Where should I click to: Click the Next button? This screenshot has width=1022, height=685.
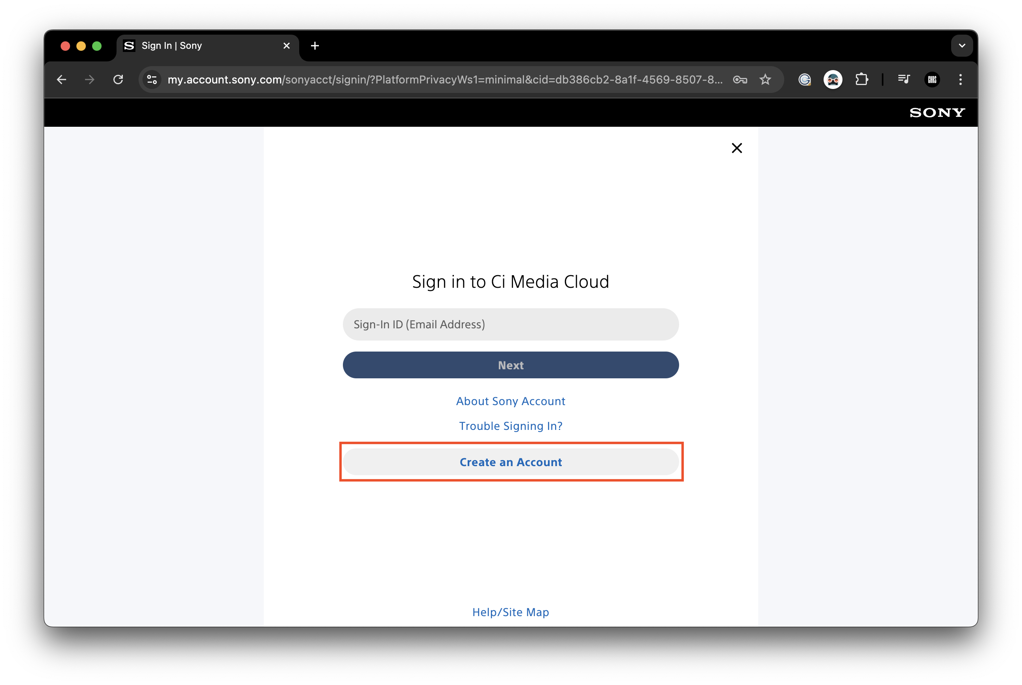511,365
